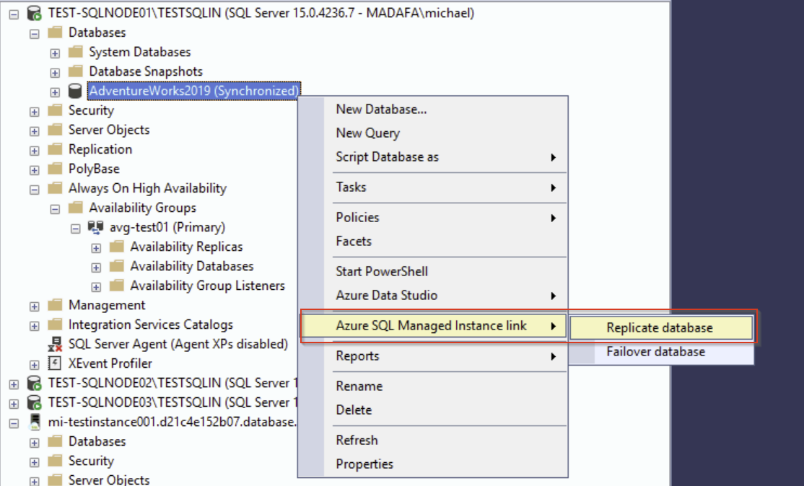Image resolution: width=804 pixels, height=486 pixels.
Task: Expand the PolyBase node
Action: 35,170
